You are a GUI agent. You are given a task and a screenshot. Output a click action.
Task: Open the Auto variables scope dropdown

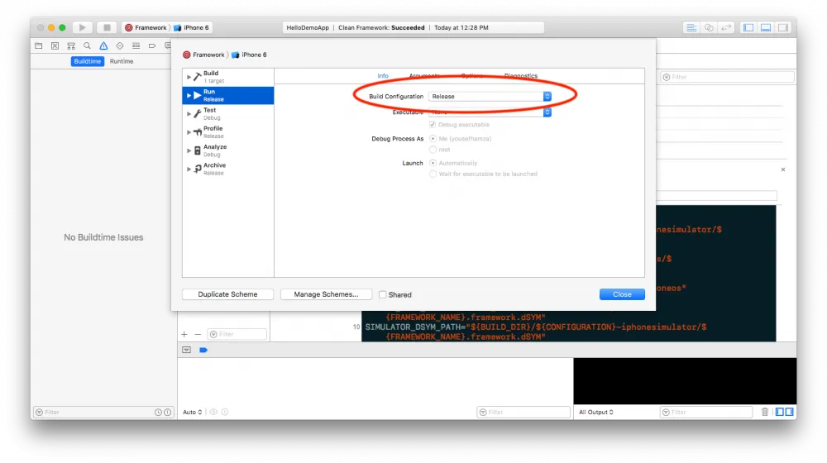pyautogui.click(x=193, y=412)
